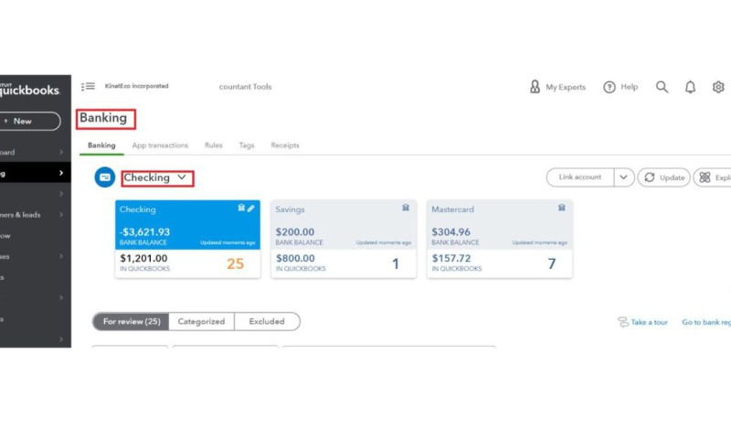Open the search magnifier icon

(x=662, y=87)
